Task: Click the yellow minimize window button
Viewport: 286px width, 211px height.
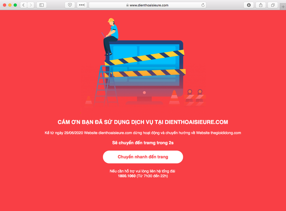Action: coord(10,5)
